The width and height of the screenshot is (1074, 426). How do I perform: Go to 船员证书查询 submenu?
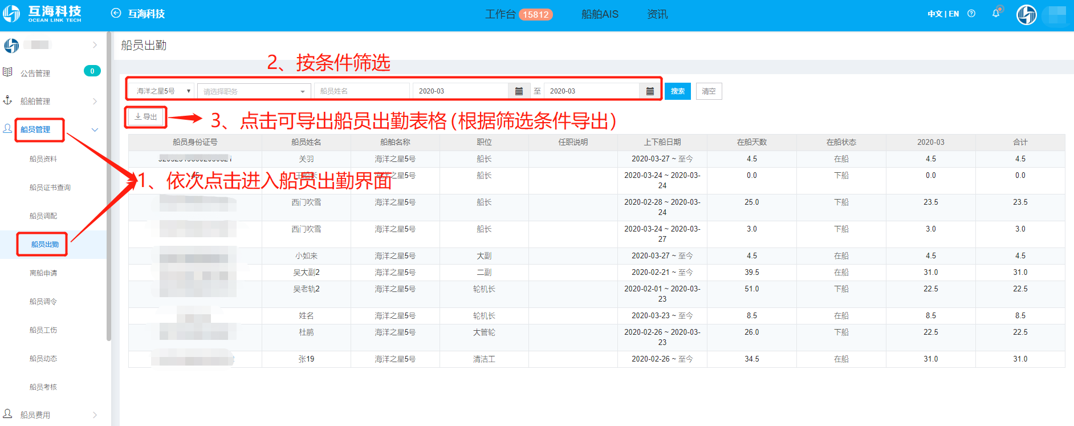50,188
